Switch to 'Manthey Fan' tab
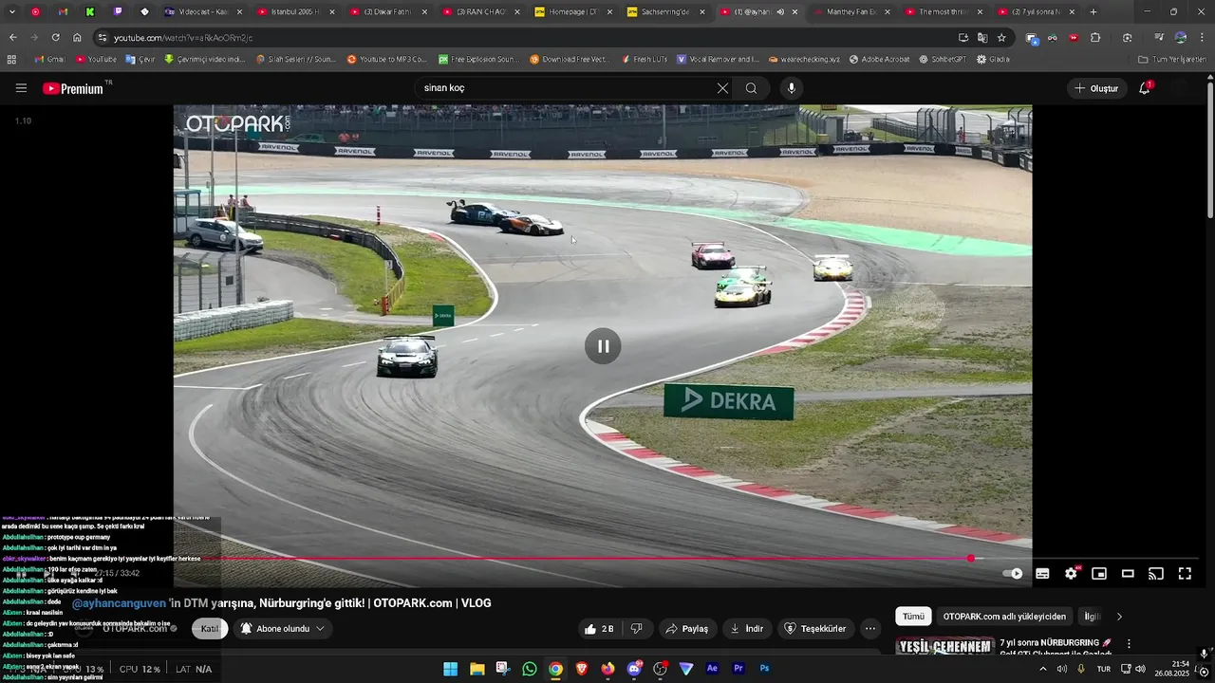The image size is (1215, 683). [x=850, y=11]
